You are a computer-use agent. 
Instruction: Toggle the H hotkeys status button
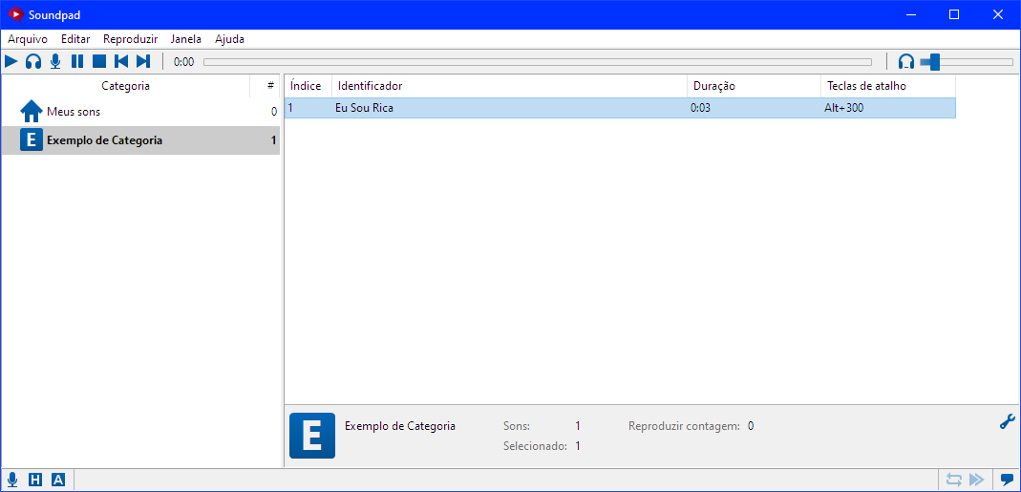click(x=35, y=480)
